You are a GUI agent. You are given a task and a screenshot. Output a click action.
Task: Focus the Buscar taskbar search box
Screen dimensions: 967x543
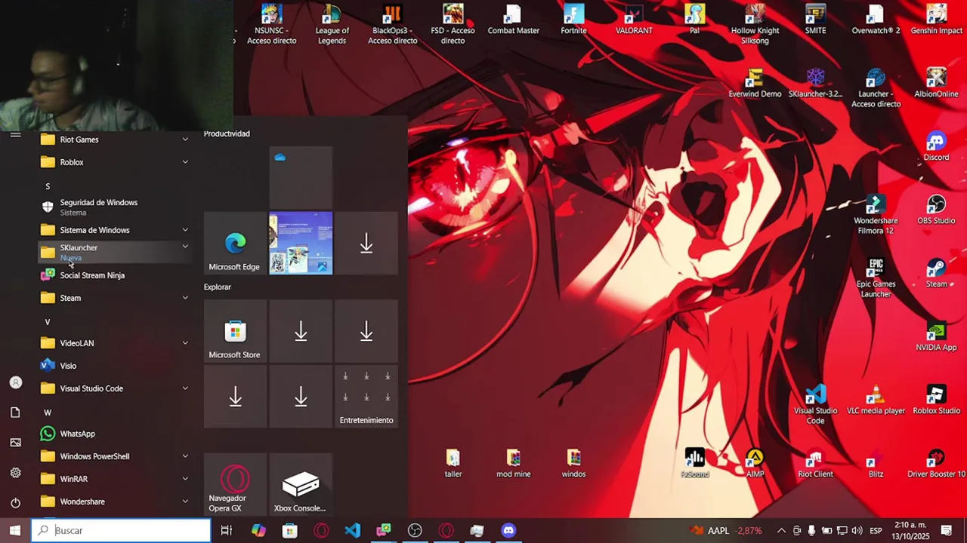point(121,530)
